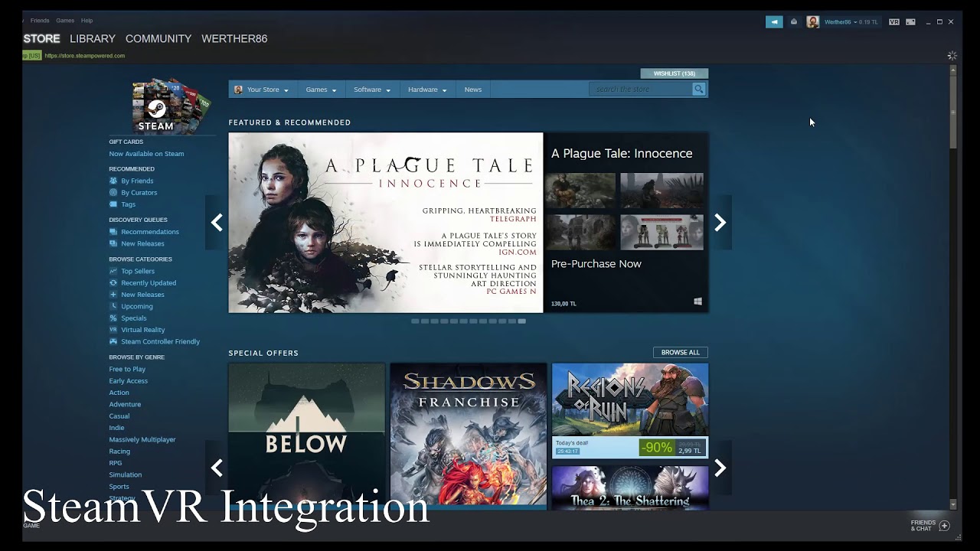This screenshot has width=980, height=551.
Task: Switch to the LIBRARY tab
Action: coord(93,38)
